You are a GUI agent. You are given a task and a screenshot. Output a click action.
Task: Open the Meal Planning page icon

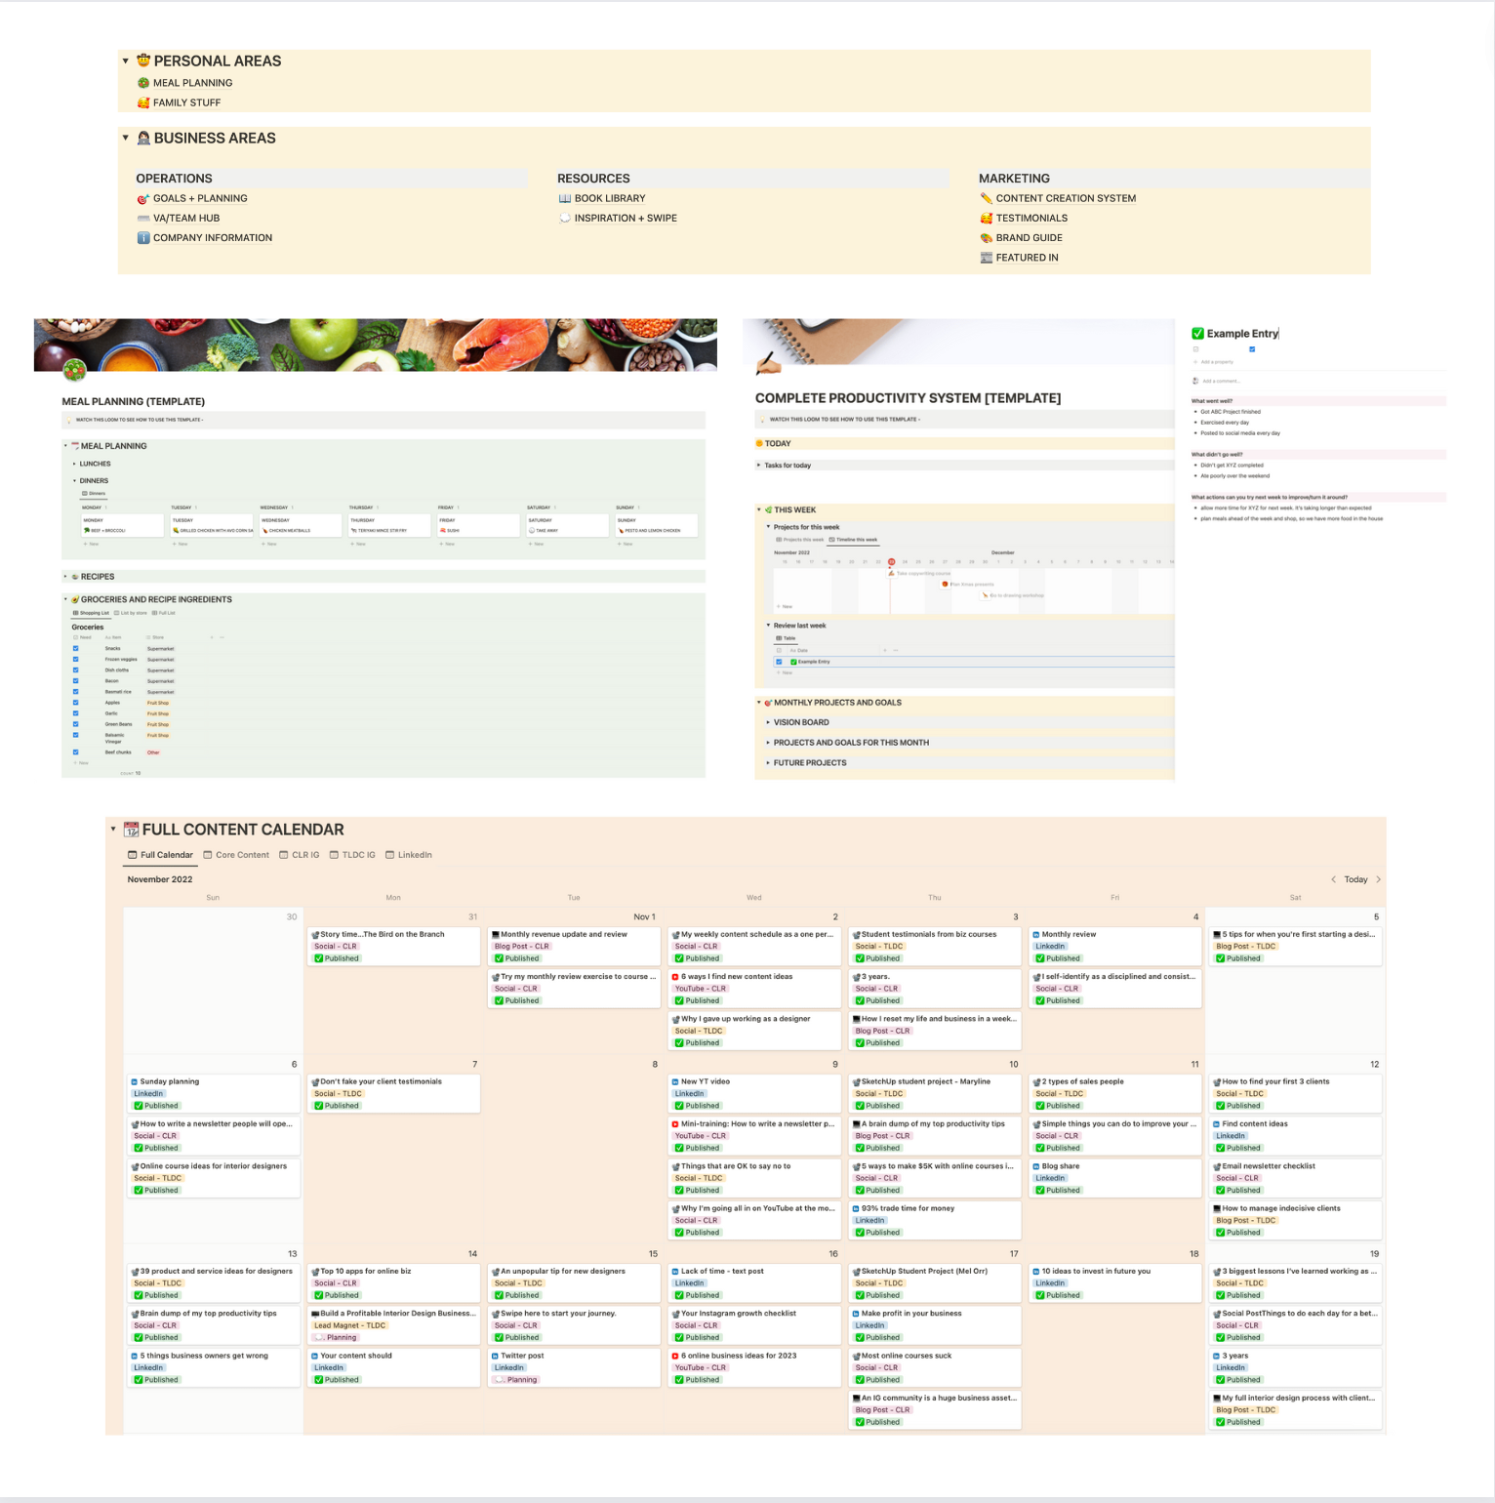click(143, 83)
